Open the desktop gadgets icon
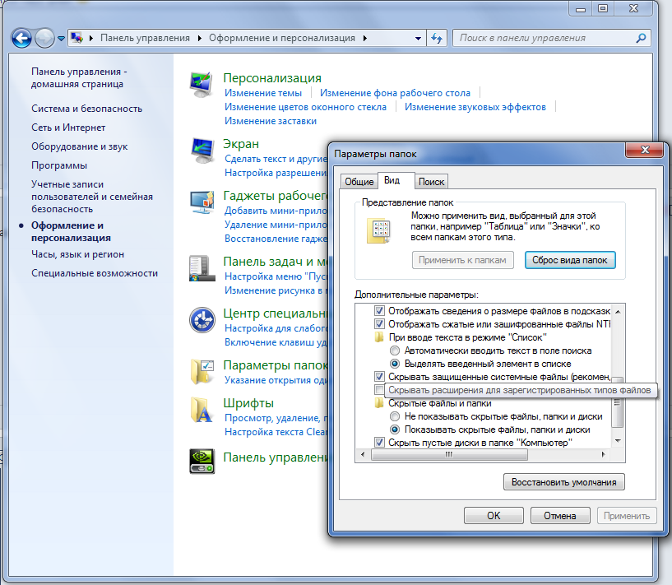672x585 pixels. [202, 202]
